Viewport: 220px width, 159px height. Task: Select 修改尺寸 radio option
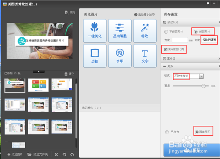point(195,32)
